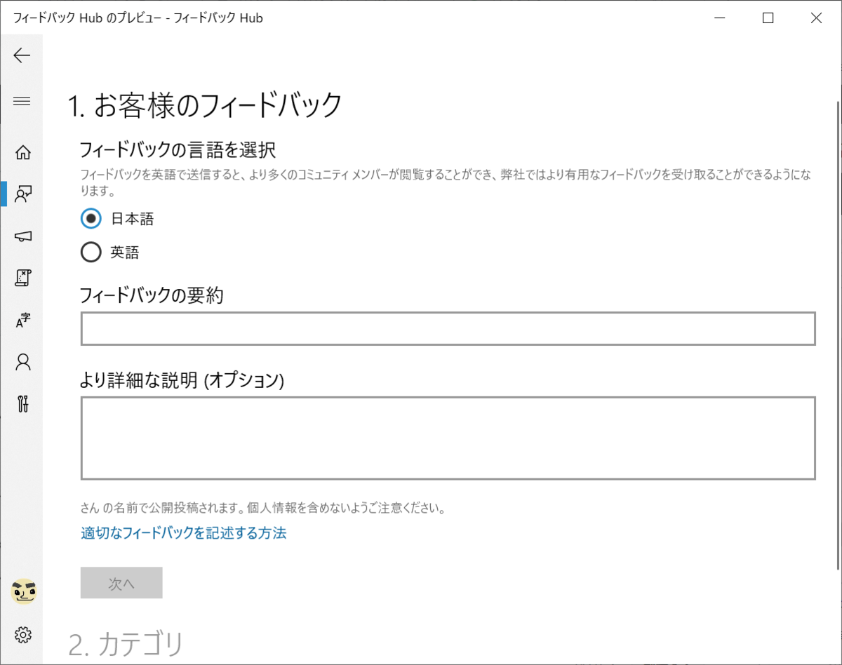
Task: Click the vertical scrollbar on right
Action: pos(837,335)
